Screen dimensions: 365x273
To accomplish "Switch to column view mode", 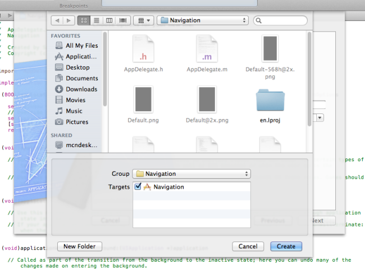I will point(109,20).
